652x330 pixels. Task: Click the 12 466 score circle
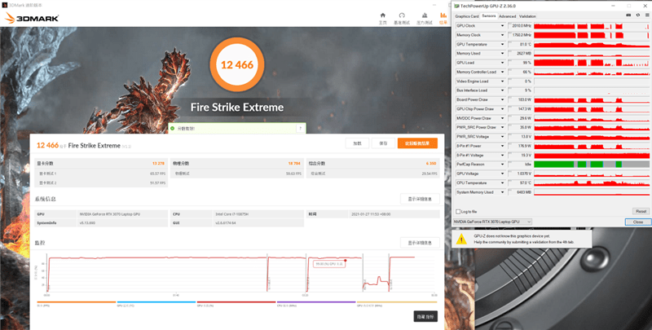coord(236,64)
